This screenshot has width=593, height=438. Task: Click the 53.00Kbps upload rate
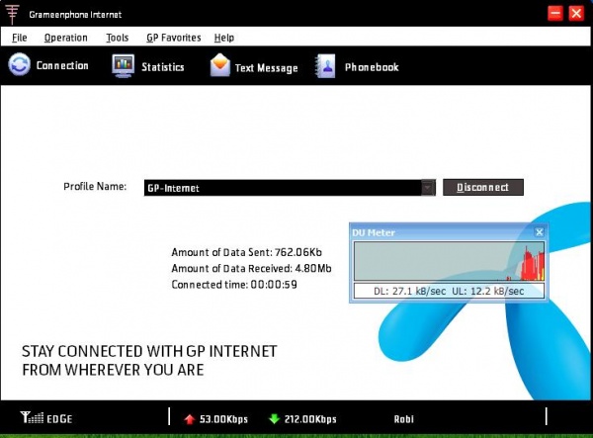223,419
